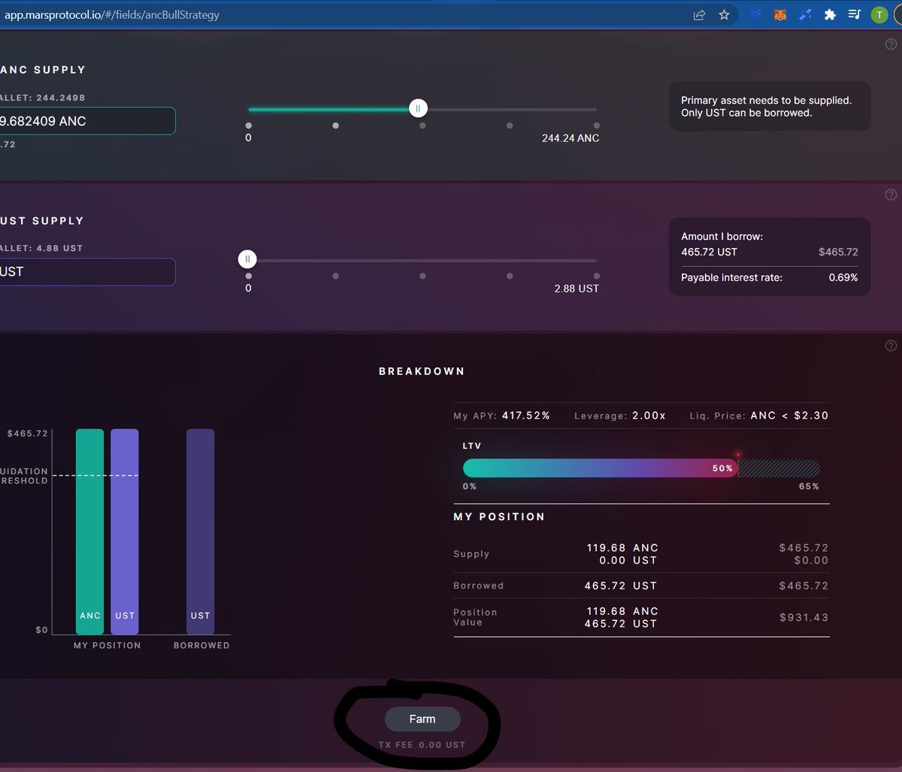Image resolution: width=902 pixels, height=772 pixels.
Task: Open the puzzle-piece Extensions menu
Action: click(x=830, y=14)
